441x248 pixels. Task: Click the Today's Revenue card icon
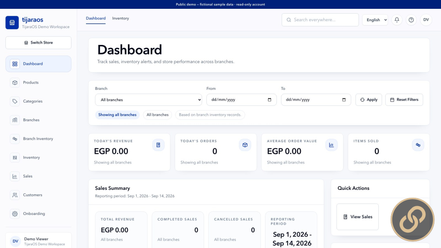coord(158,145)
